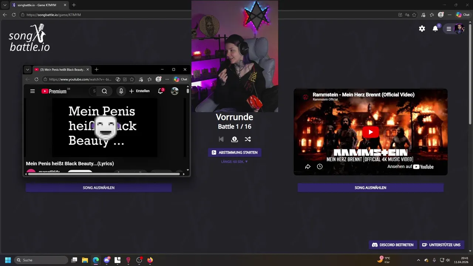Open Firefox from taskbar
The width and height of the screenshot is (473, 266).
pos(150,260)
